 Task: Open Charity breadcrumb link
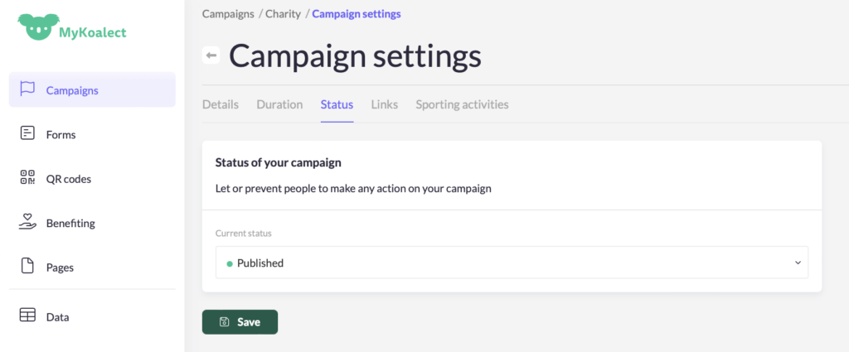[284, 14]
